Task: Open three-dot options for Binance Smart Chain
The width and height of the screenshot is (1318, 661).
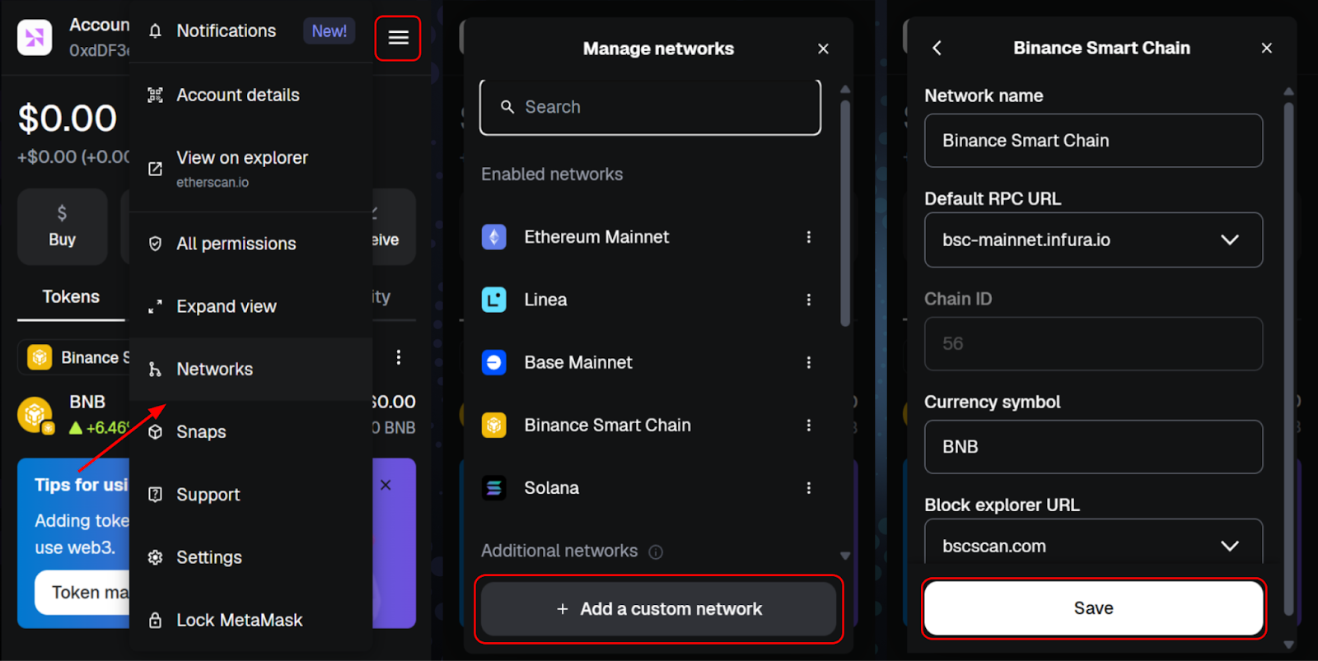Action: coord(808,425)
